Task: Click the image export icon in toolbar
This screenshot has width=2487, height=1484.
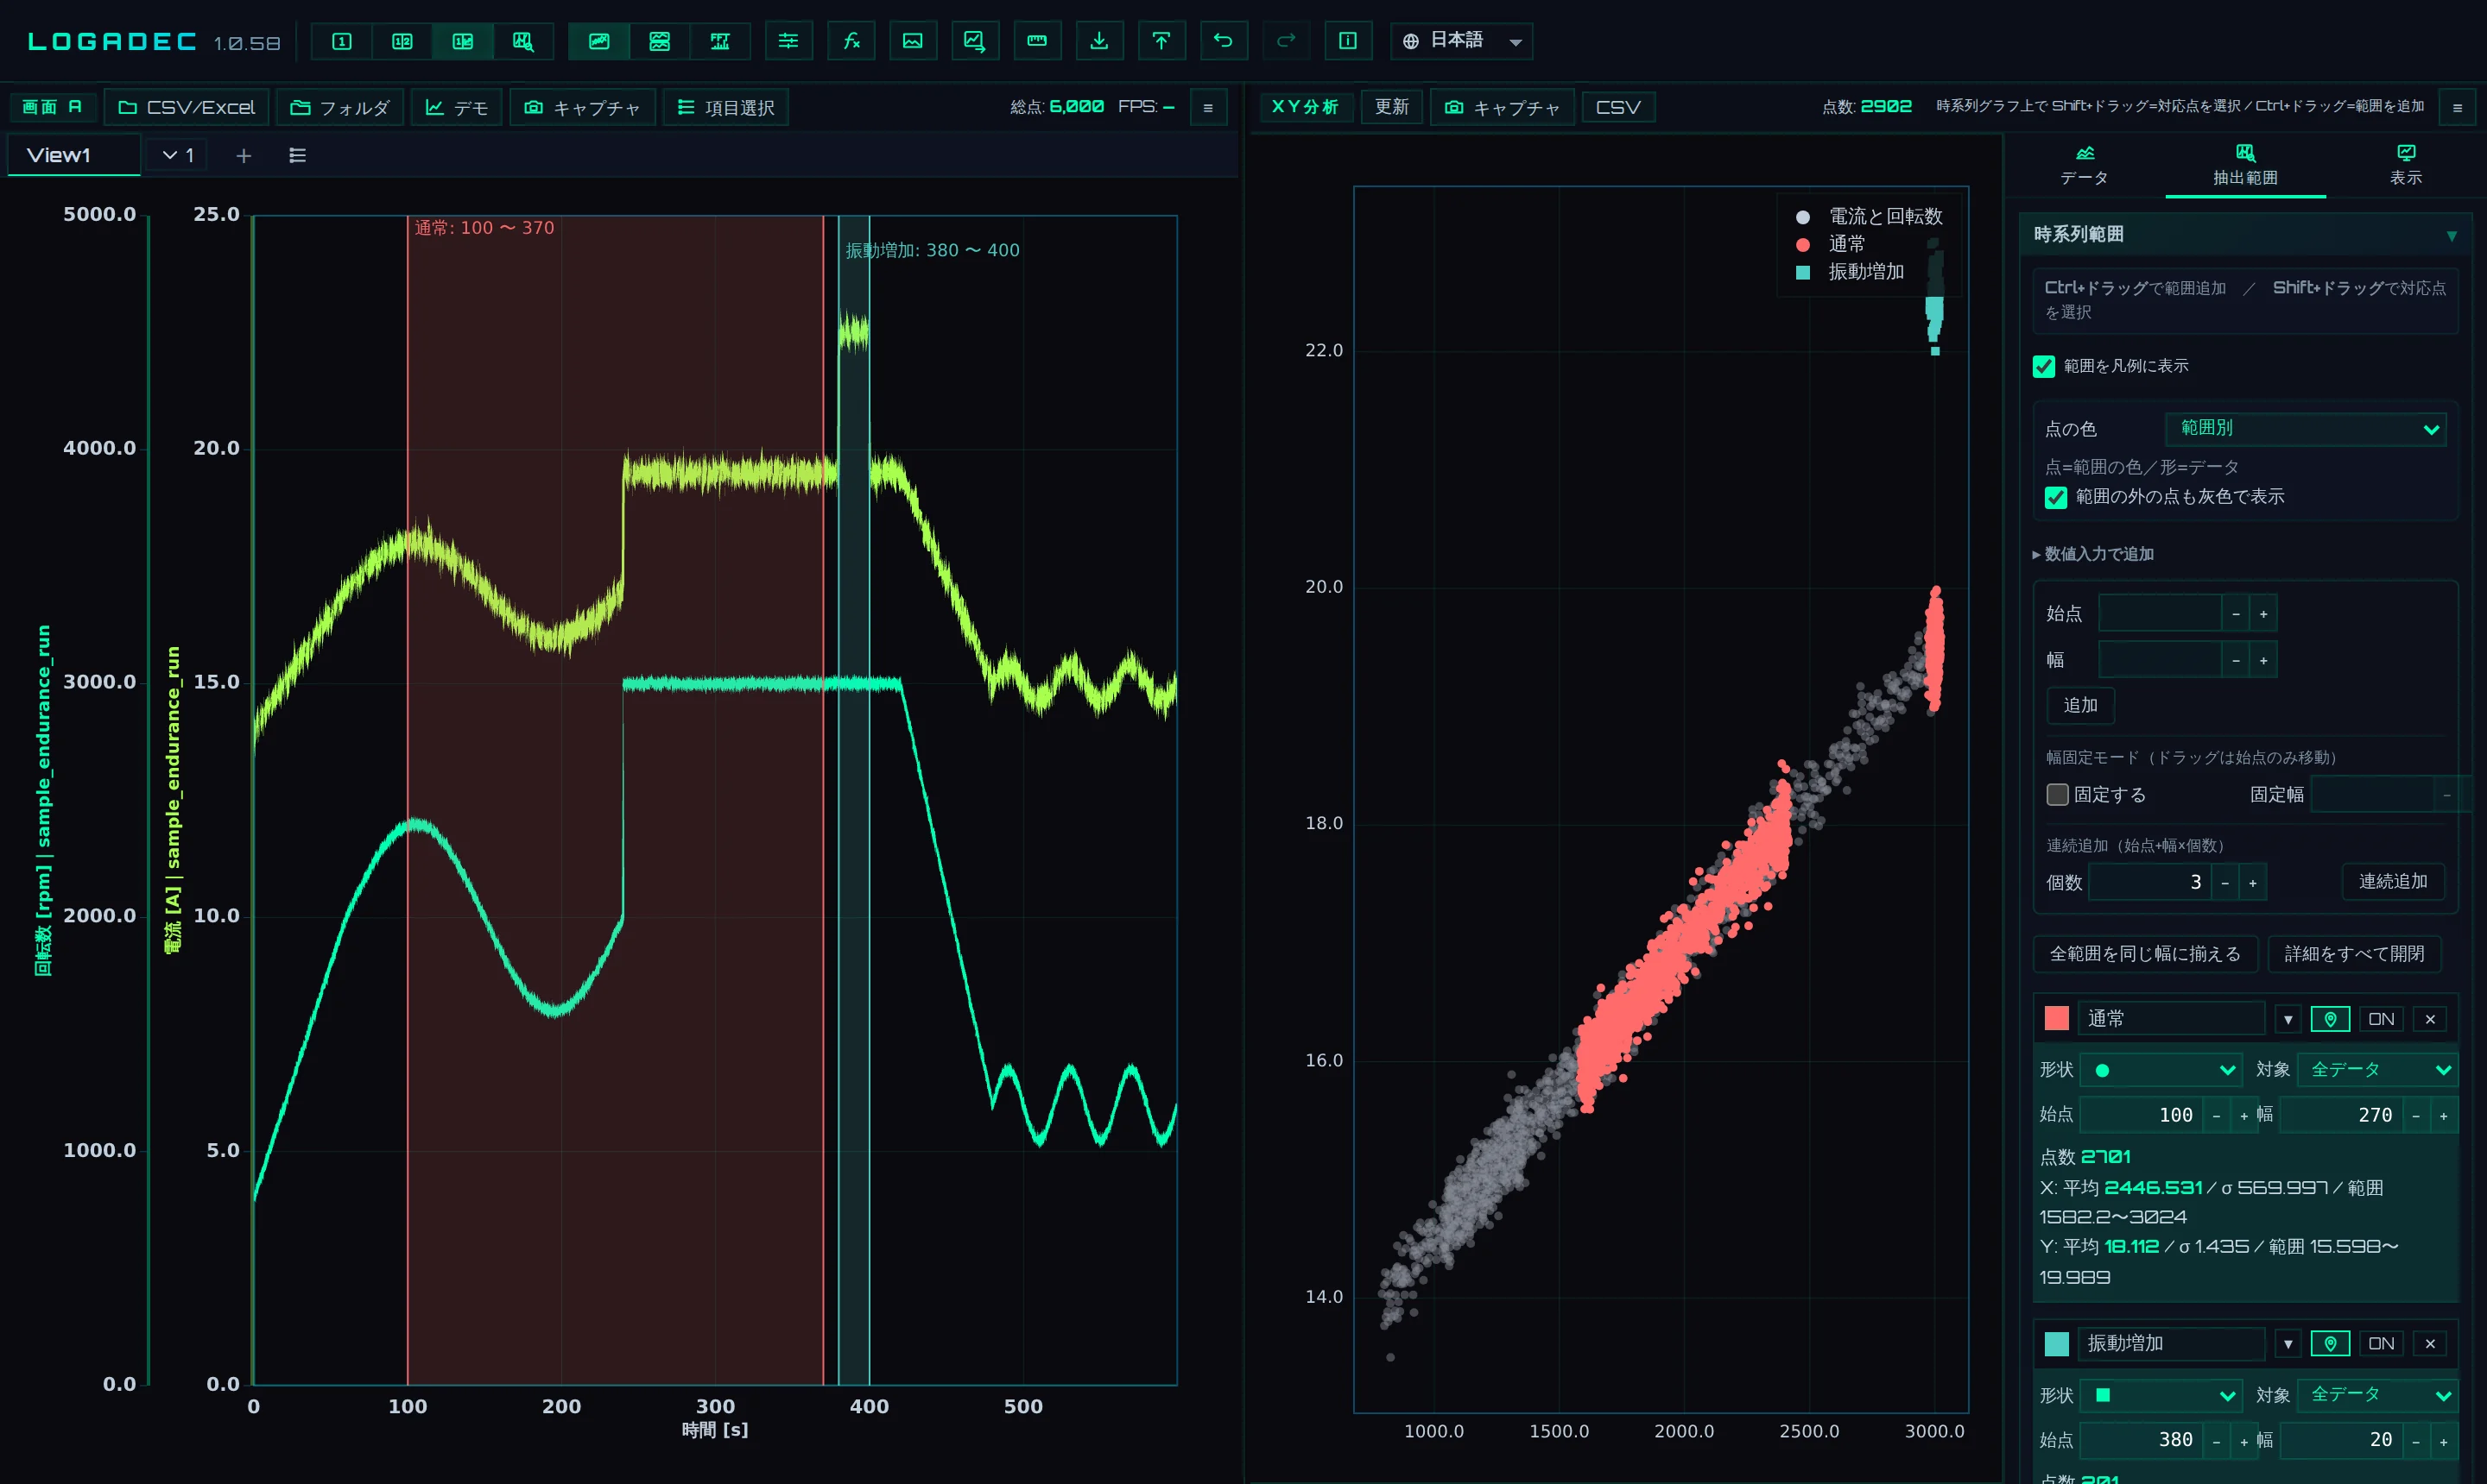Action: coord(913,41)
